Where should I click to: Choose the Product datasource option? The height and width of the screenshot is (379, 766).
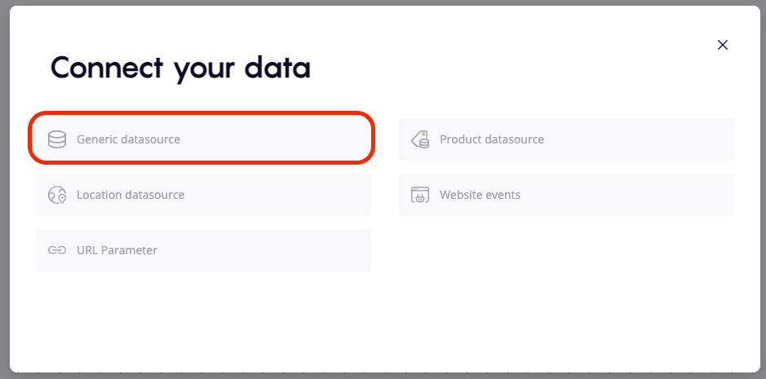pos(566,139)
